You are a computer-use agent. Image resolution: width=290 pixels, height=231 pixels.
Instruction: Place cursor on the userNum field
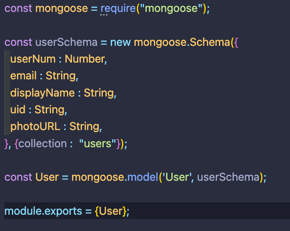click(x=33, y=59)
